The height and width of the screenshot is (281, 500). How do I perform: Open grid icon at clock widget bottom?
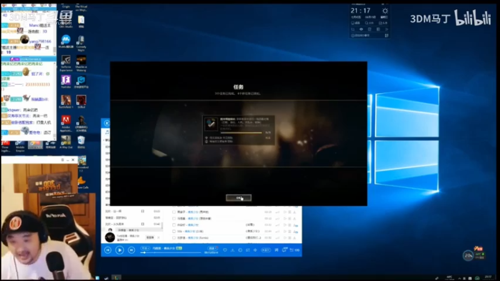pyautogui.click(x=386, y=36)
